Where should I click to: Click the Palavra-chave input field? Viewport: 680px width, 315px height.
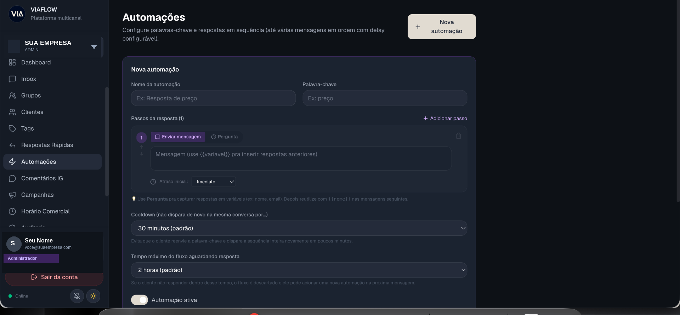385,98
